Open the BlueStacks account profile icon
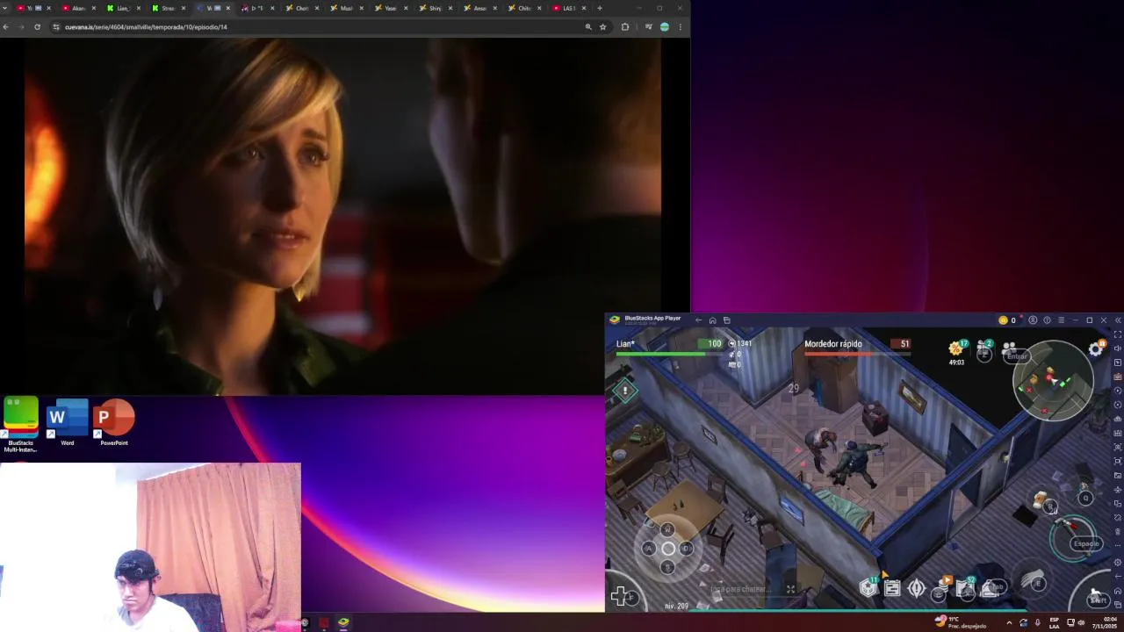Viewport: 1124px width, 632px height. [1033, 320]
